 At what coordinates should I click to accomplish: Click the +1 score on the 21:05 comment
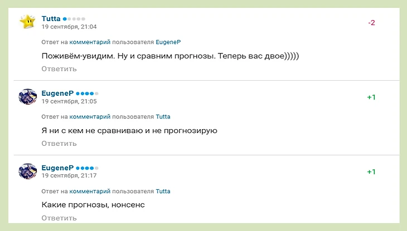[x=371, y=97]
